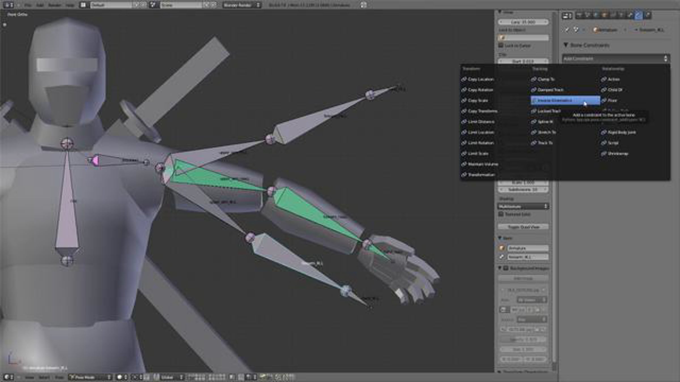Collapse the Bone Constraints panel
The width and height of the screenshot is (680, 382).
point(566,45)
